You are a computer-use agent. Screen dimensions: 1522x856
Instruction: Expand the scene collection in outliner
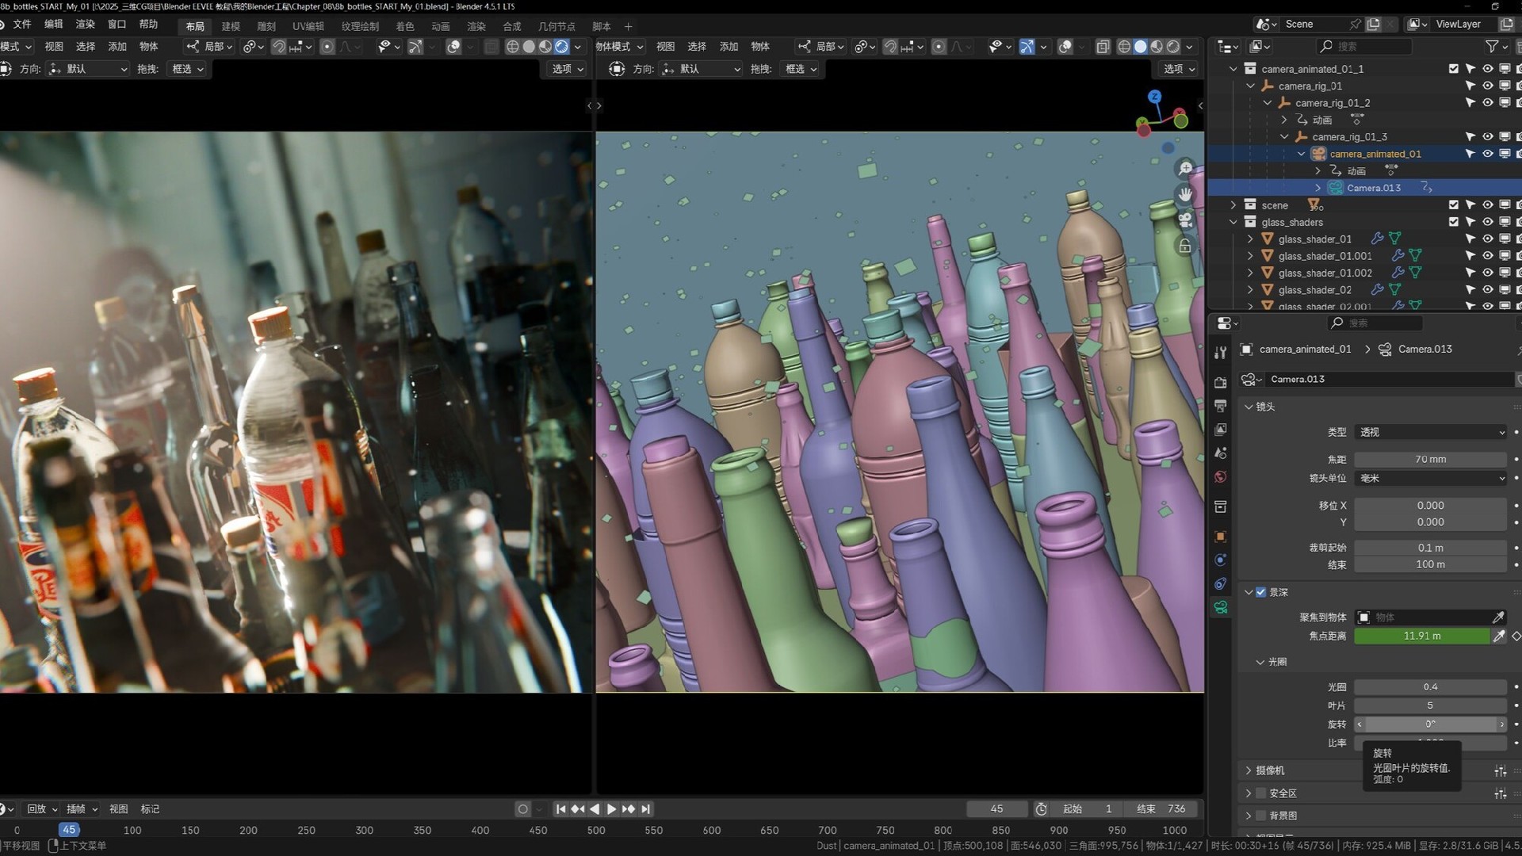pyautogui.click(x=1233, y=205)
